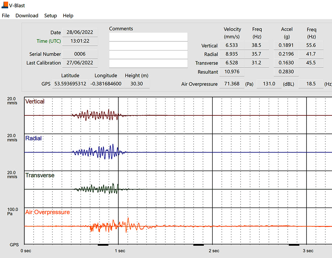Click the Time (UTC) field showing 13:01:22
This screenshot has height=258, width=332.
(80, 41)
